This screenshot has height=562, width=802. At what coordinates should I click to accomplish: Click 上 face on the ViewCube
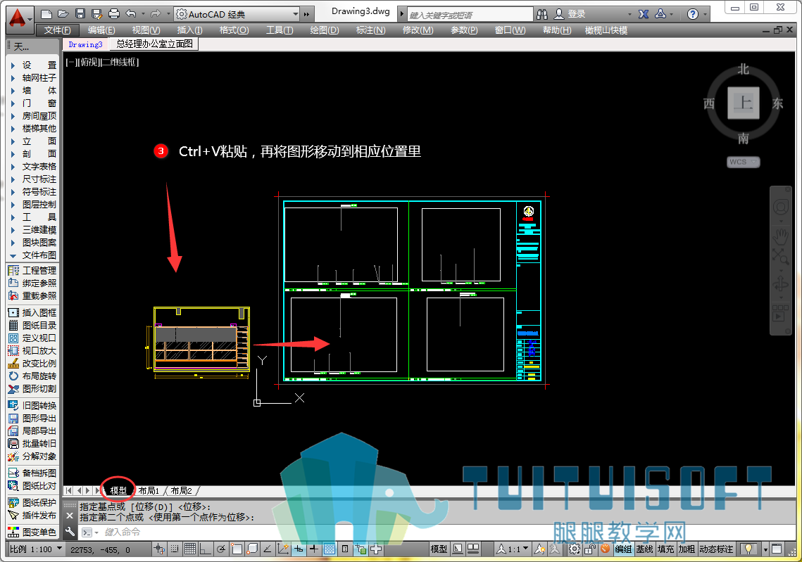pyautogui.click(x=743, y=103)
